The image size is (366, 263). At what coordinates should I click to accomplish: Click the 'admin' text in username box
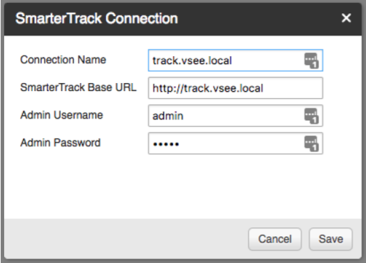coord(168,116)
